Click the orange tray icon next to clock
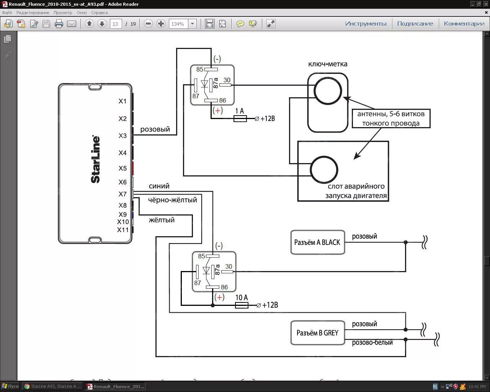The image size is (490, 392). click(x=463, y=386)
